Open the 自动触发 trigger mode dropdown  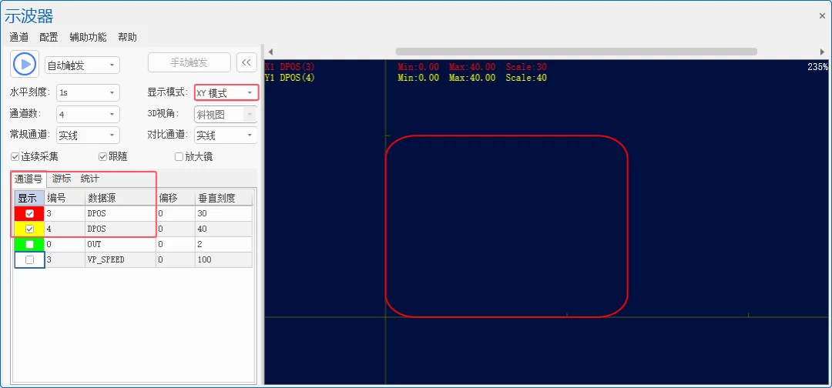[x=82, y=65]
